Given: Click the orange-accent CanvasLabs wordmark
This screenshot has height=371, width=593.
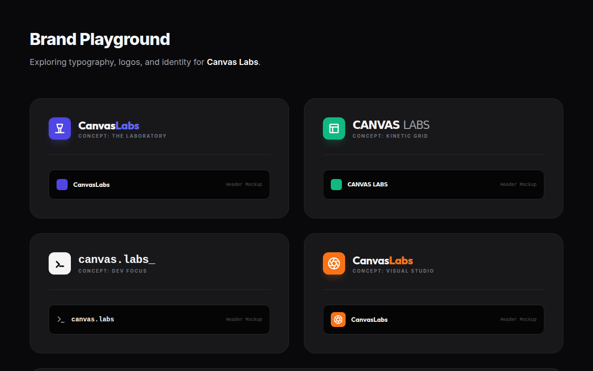Looking at the screenshot, I should click(383, 260).
